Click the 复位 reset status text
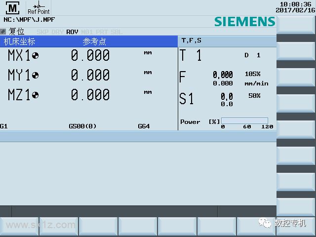Image resolution: width=316 pixels, height=237 pixels. pos(16,32)
